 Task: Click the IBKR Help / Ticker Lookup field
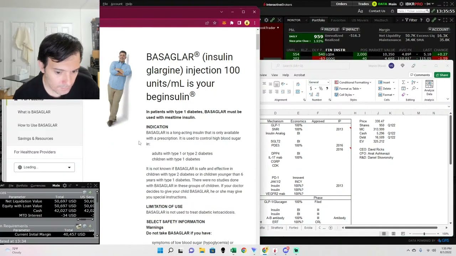(414, 11)
